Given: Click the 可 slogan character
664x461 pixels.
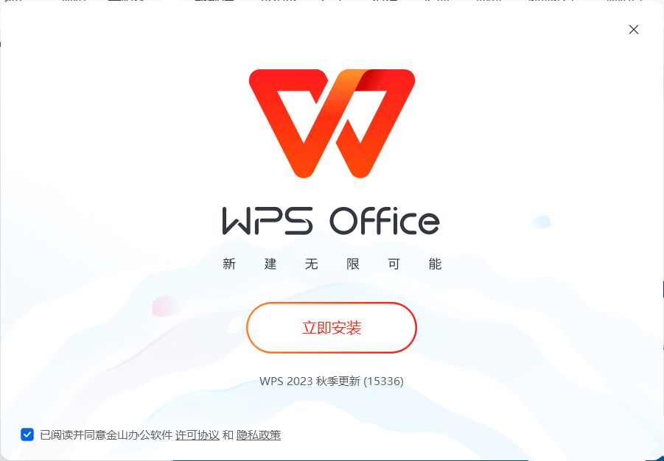Looking at the screenshot, I should [x=394, y=264].
